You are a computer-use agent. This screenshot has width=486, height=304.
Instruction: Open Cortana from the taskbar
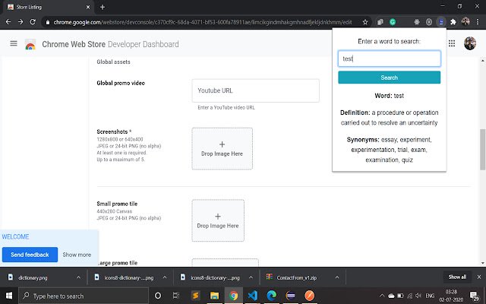point(158,296)
